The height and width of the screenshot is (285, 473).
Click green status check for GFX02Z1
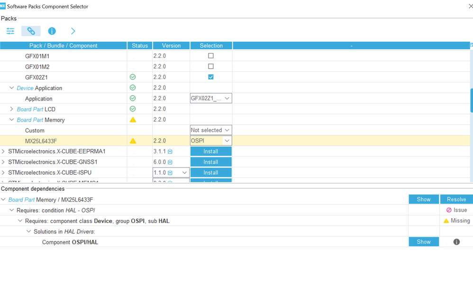point(133,77)
